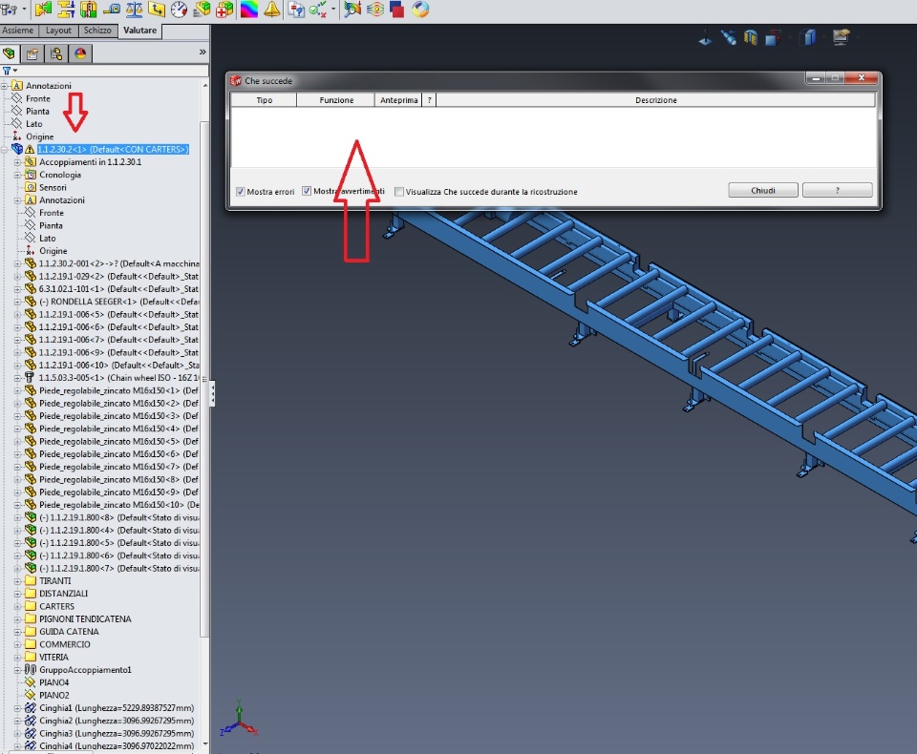This screenshot has height=754, width=917.
Task: Select the Valutare tab
Action: click(x=139, y=31)
